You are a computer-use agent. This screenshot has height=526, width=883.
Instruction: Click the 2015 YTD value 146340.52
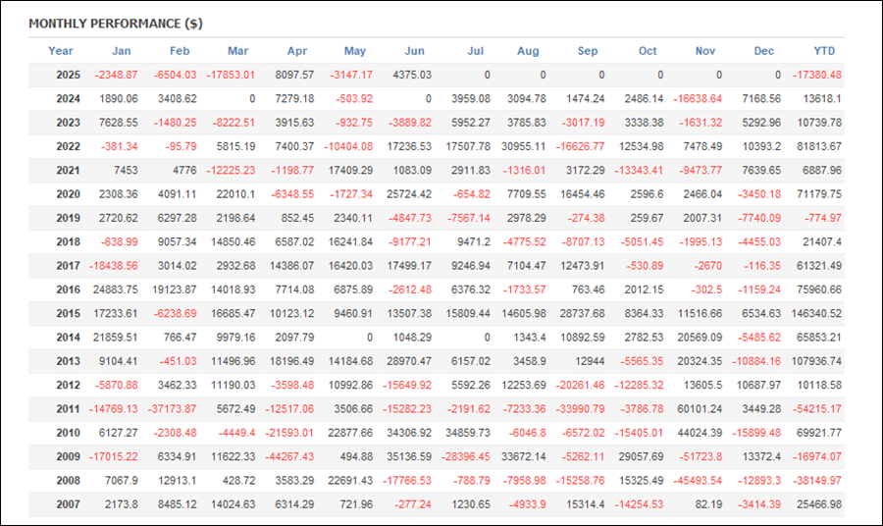(816, 314)
